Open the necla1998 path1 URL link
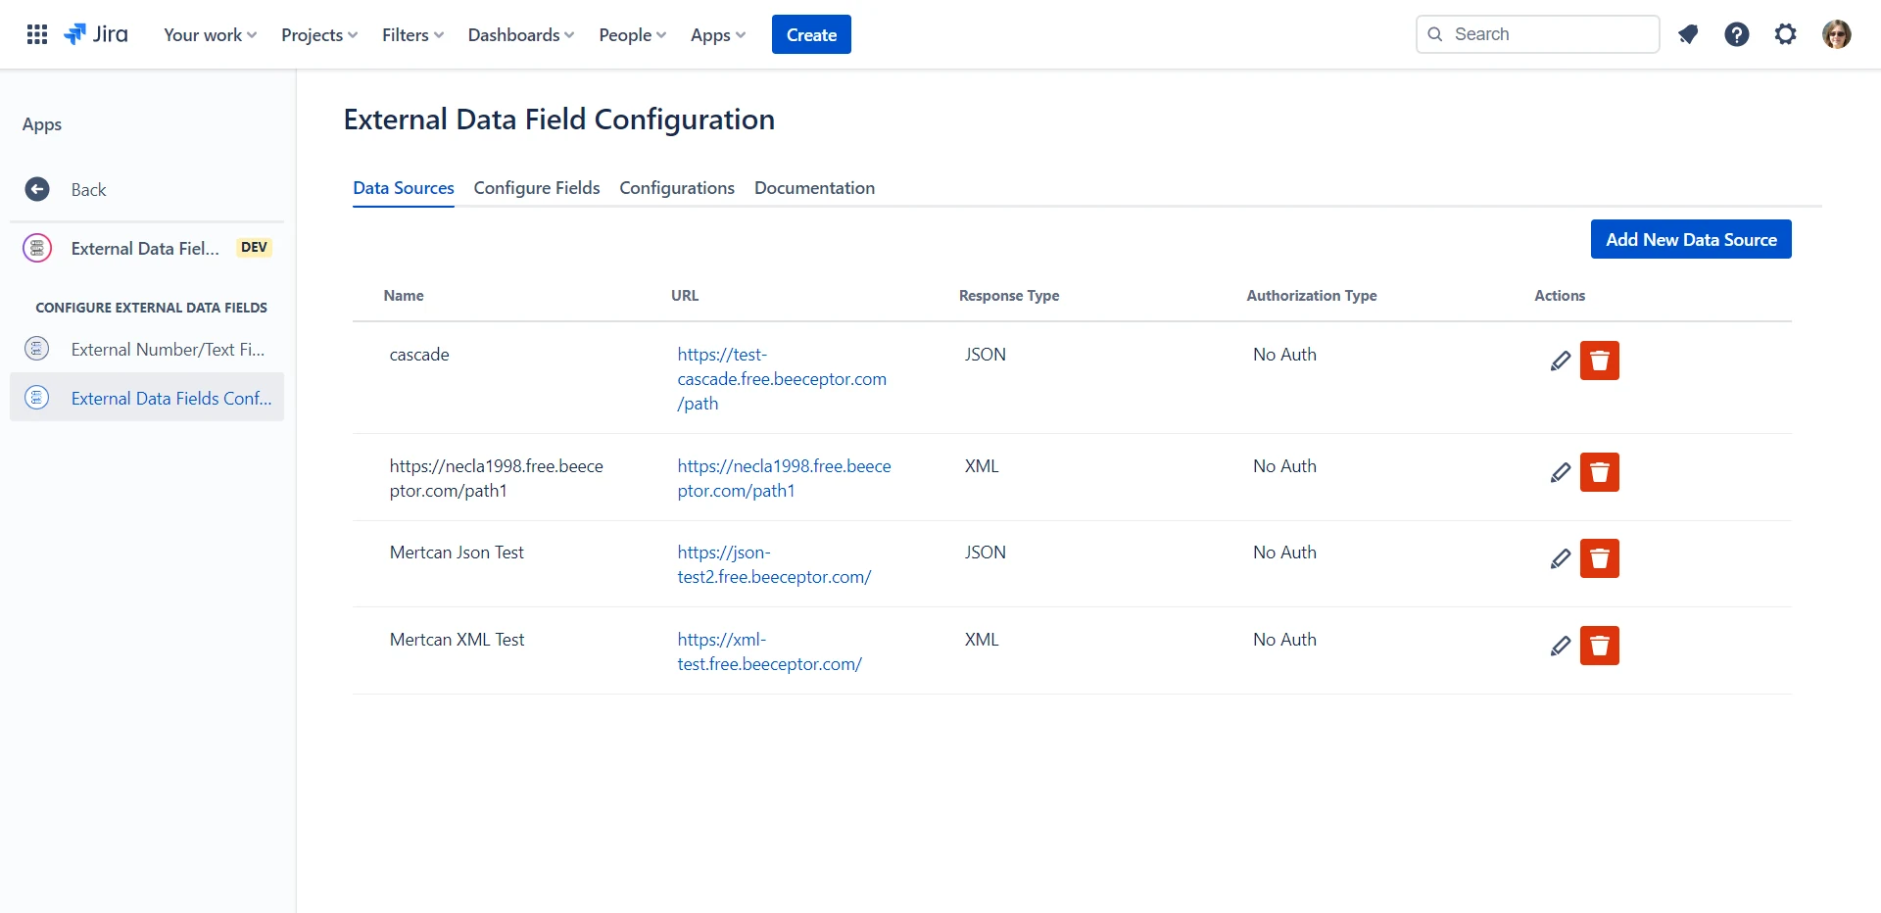 [784, 478]
